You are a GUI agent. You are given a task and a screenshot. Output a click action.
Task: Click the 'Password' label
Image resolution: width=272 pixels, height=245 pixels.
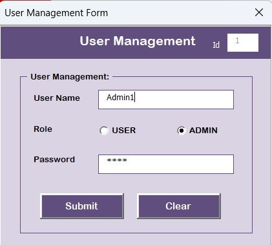point(54,160)
